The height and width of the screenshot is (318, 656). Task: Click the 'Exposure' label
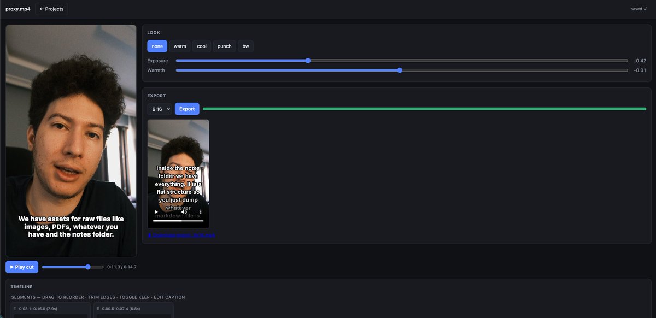(157, 61)
